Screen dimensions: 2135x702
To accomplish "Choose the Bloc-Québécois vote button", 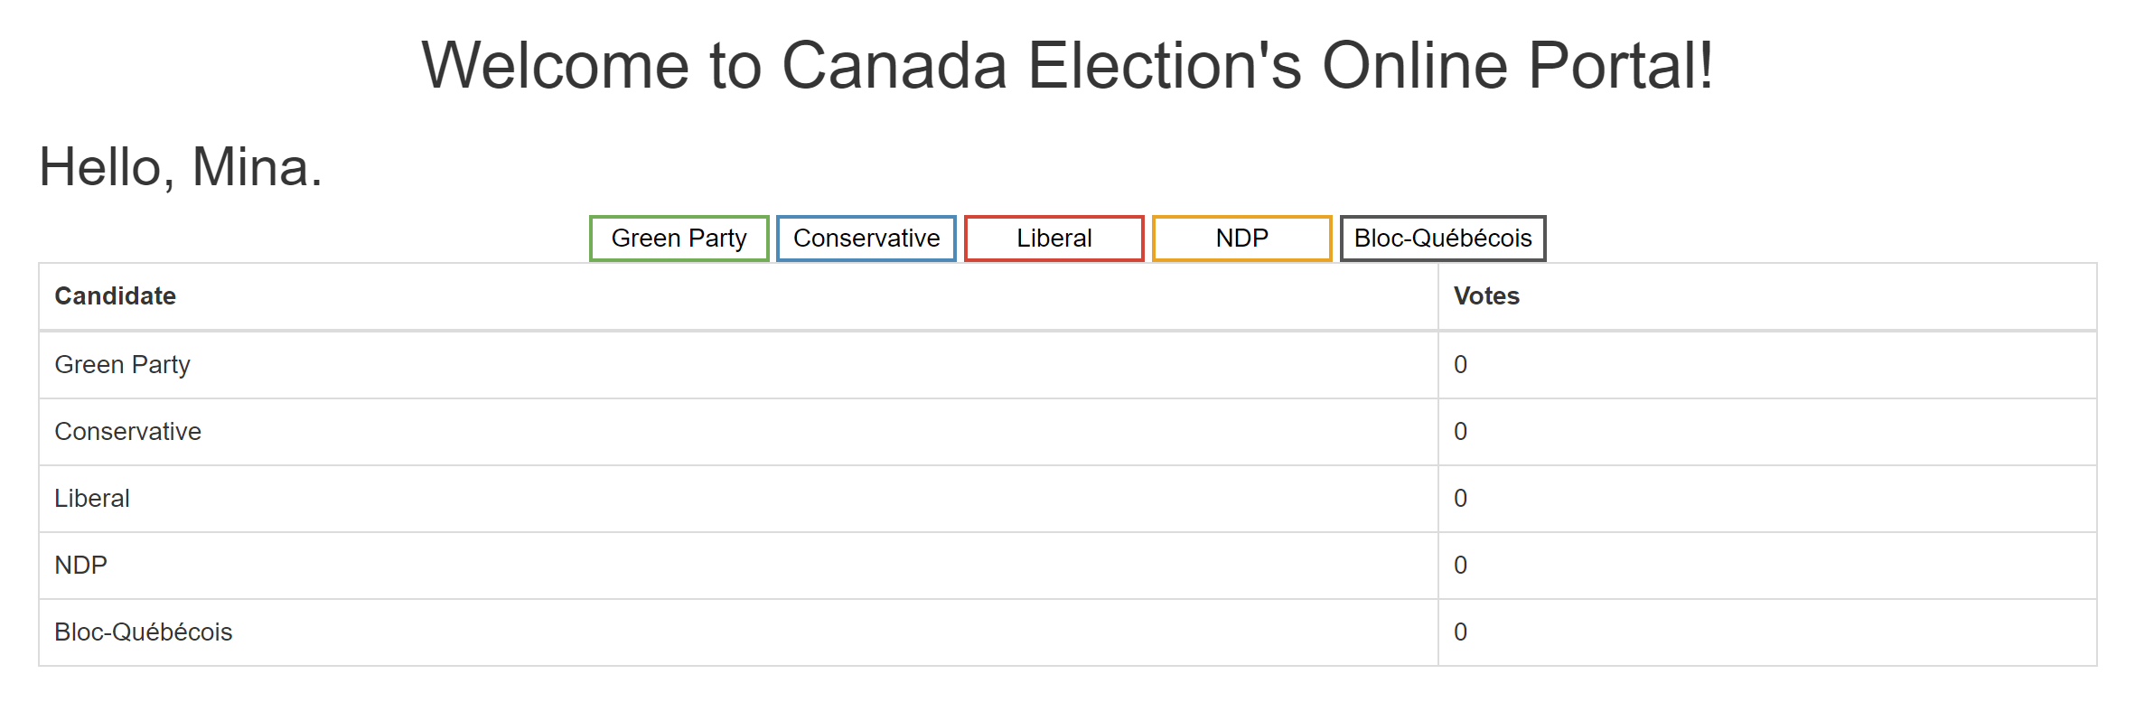I will pos(1443,239).
